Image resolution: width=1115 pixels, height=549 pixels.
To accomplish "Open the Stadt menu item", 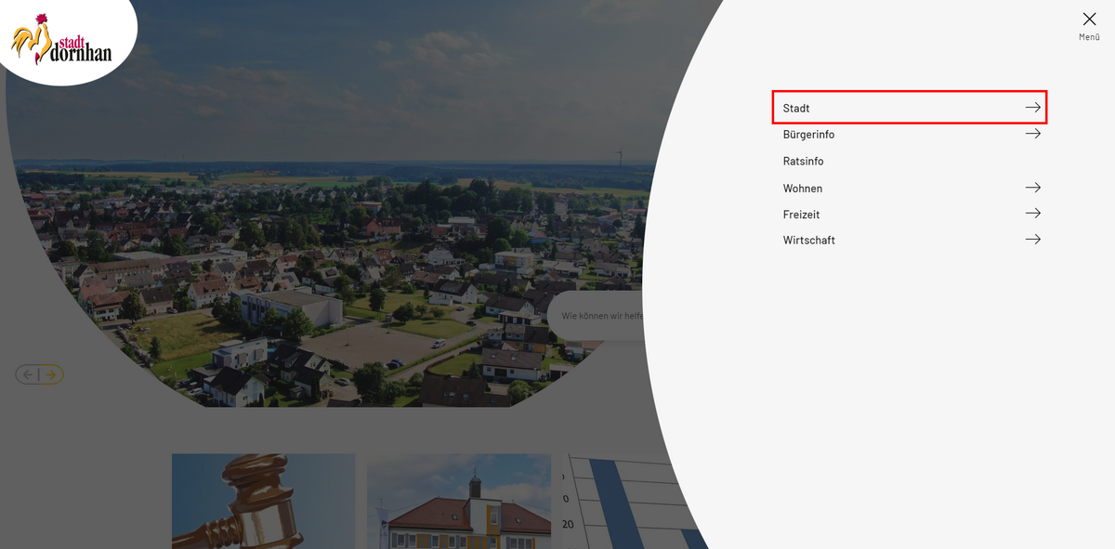I will pyautogui.click(x=796, y=108).
